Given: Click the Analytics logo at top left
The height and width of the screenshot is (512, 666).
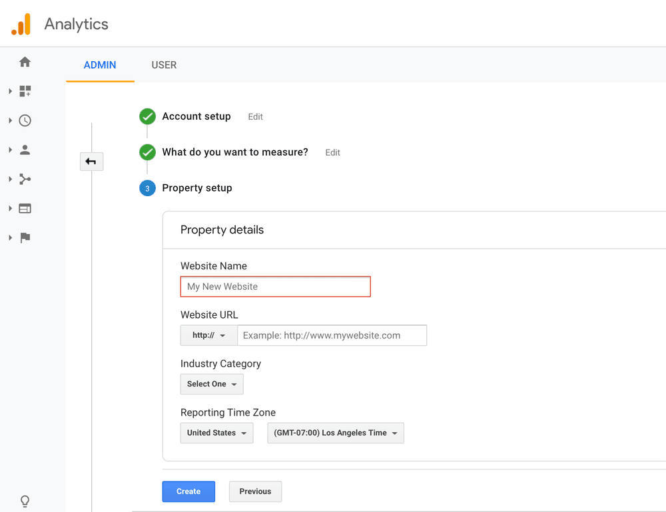Looking at the screenshot, I should [x=60, y=24].
